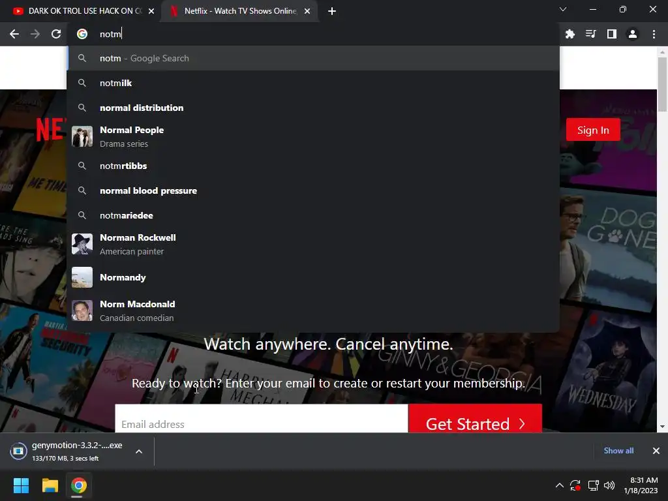Image resolution: width=668 pixels, height=501 pixels.
Task: Click the Google icon in address bar
Action: click(x=82, y=34)
